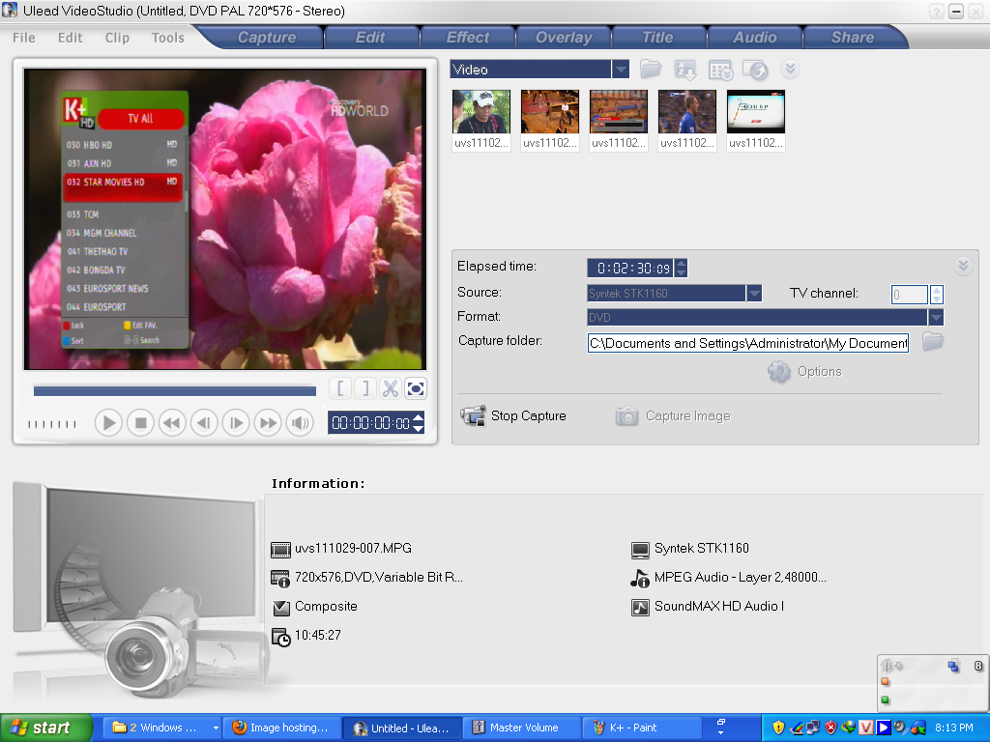Sort the library clips
The width and height of the screenshot is (990, 742).
[685, 70]
